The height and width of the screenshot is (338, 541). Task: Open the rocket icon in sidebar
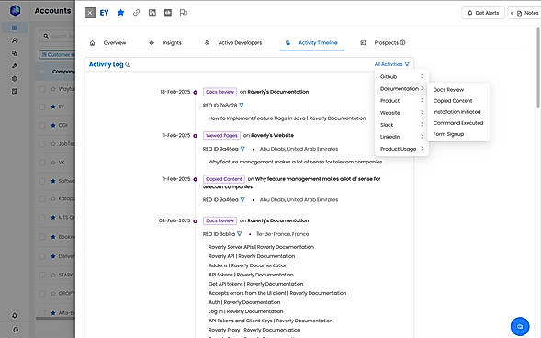click(14, 66)
